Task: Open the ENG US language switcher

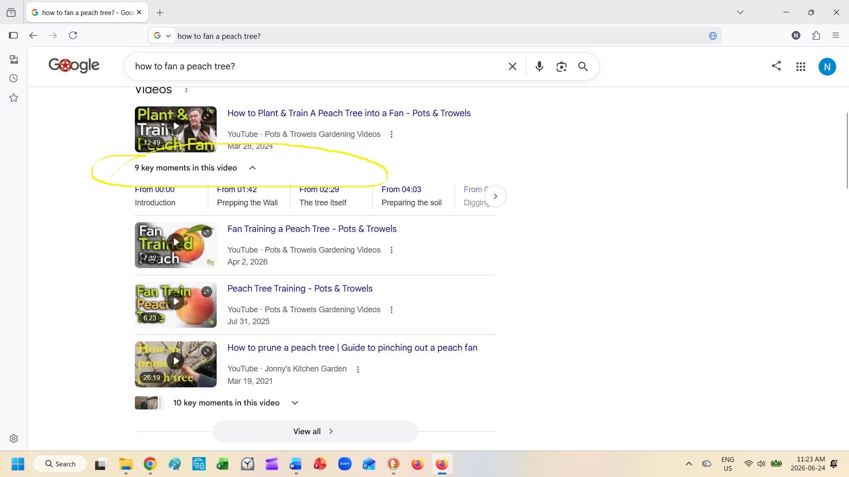Action: [x=728, y=464]
